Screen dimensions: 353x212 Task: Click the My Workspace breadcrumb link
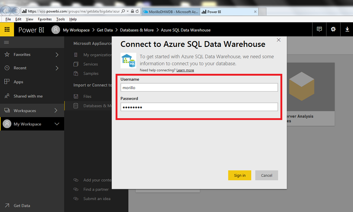76,30
